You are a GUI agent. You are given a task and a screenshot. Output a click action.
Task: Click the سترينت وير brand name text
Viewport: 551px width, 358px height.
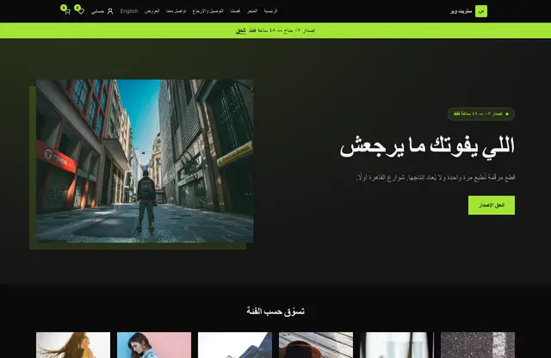point(461,11)
